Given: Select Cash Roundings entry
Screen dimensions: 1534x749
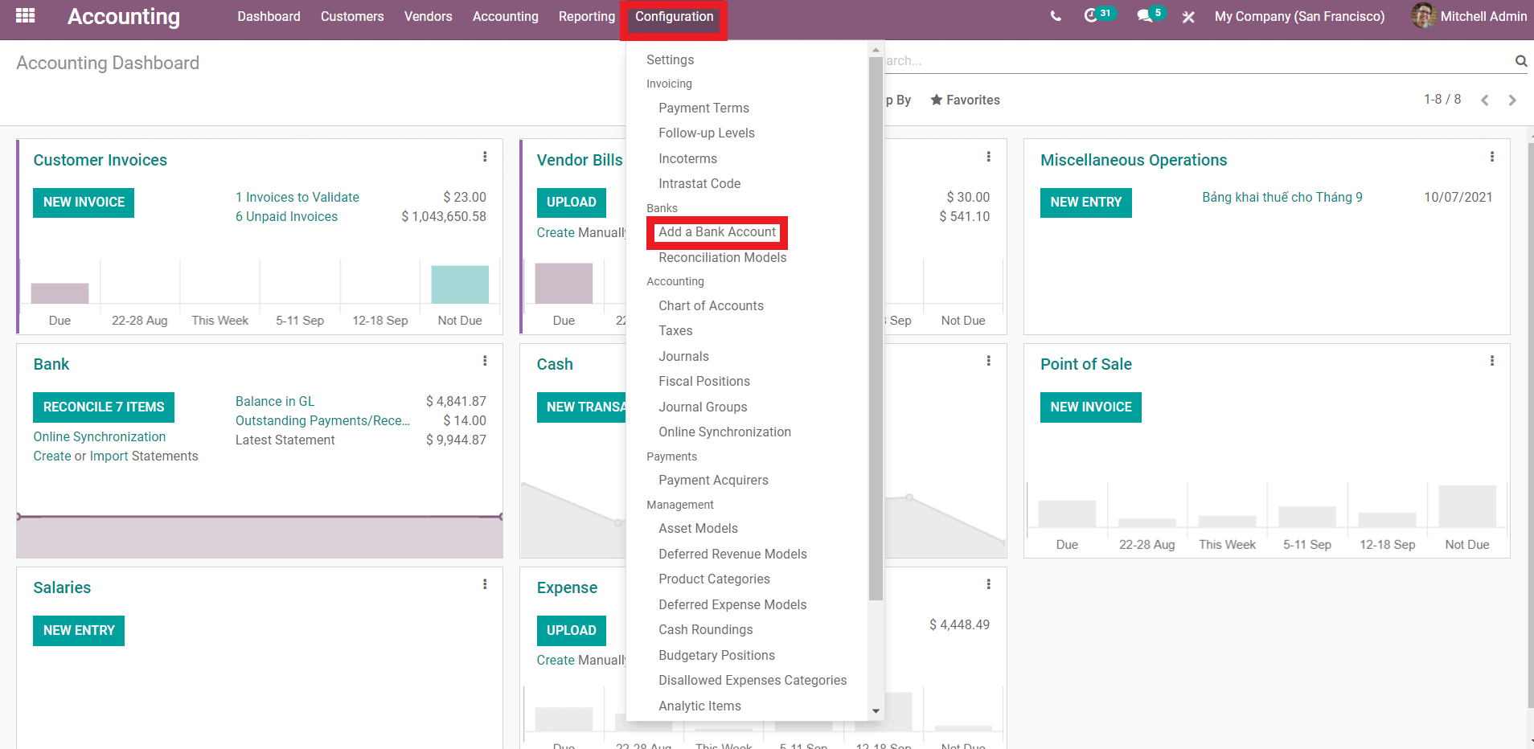Looking at the screenshot, I should coord(705,629).
